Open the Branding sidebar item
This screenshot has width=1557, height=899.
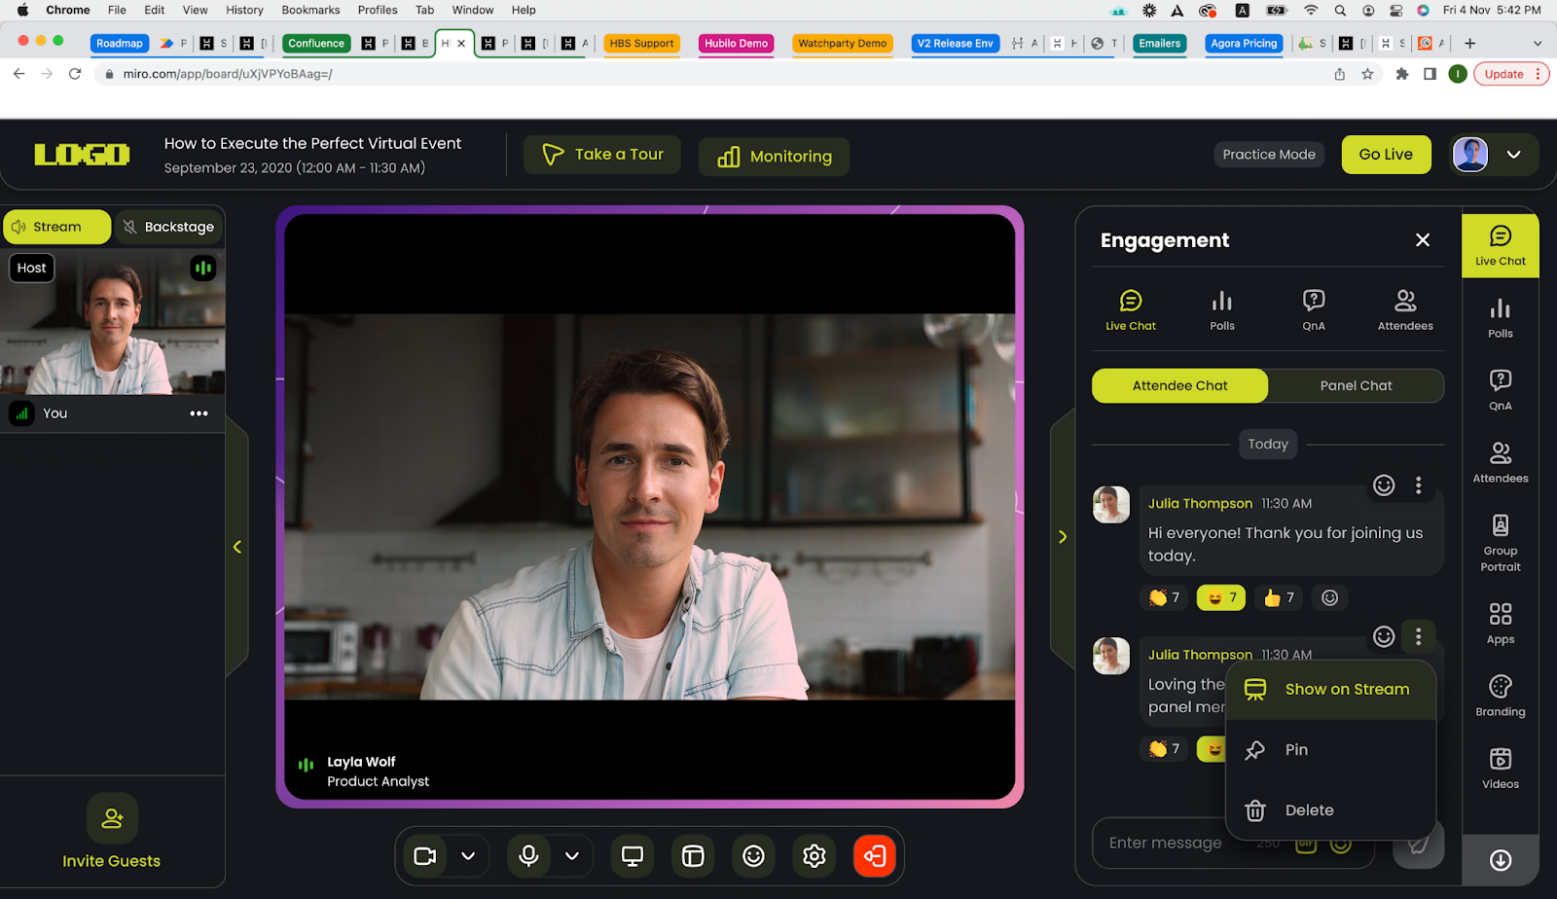pos(1500,696)
